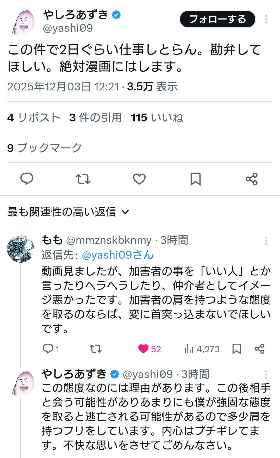Image resolution: width=280 pixels, height=458 pixels.
Task: Like the main post with the heart icon
Action: coord(139,179)
